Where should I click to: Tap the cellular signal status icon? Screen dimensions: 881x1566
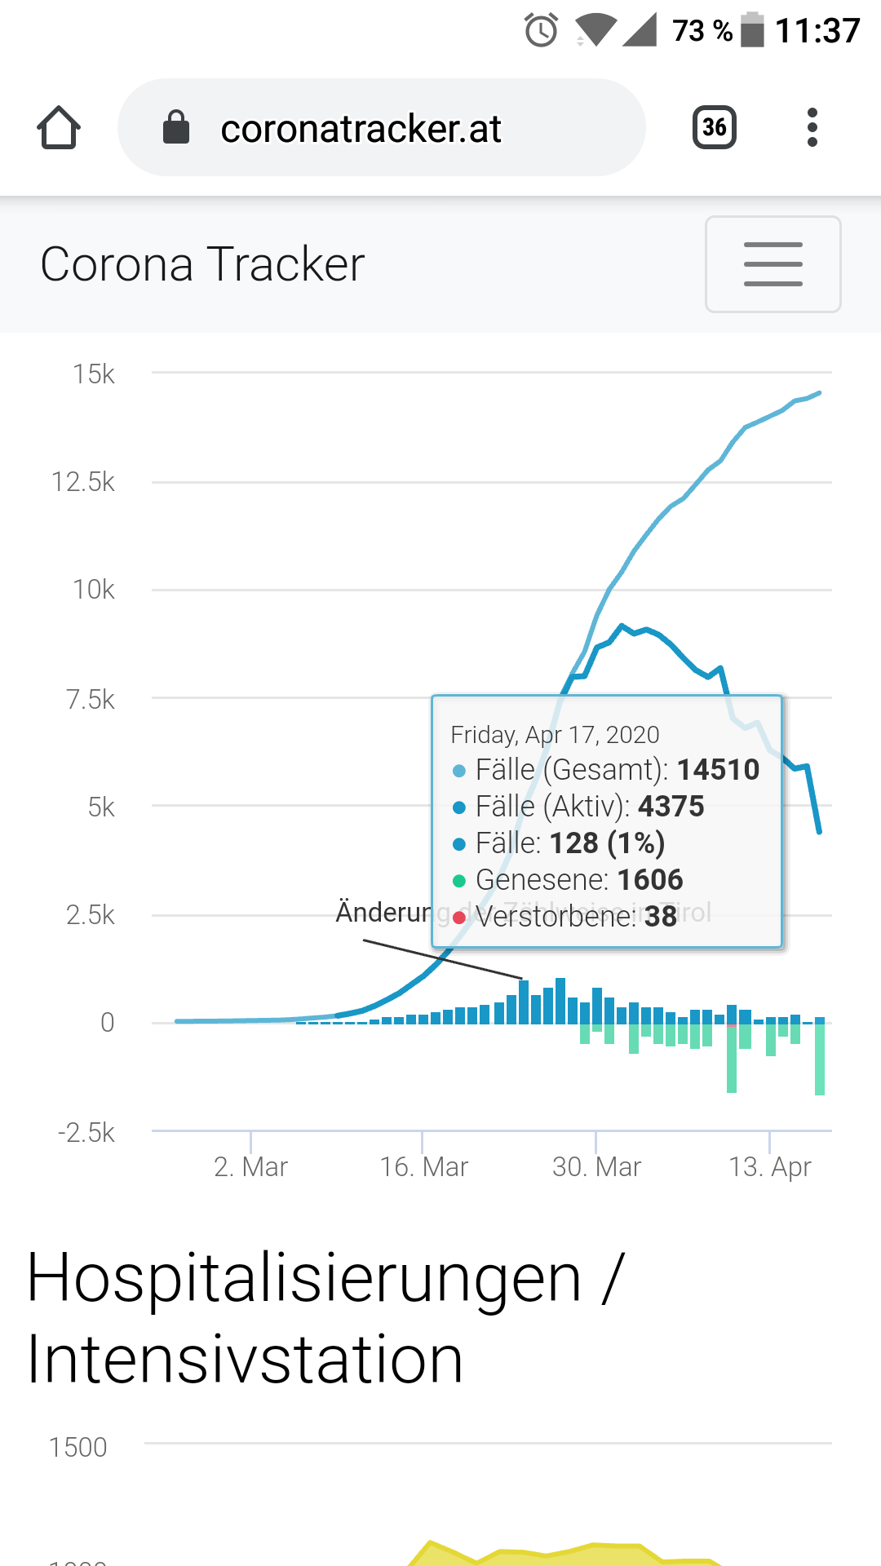[x=640, y=31]
